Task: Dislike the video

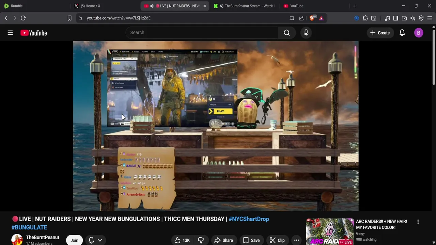Action: 201,240
